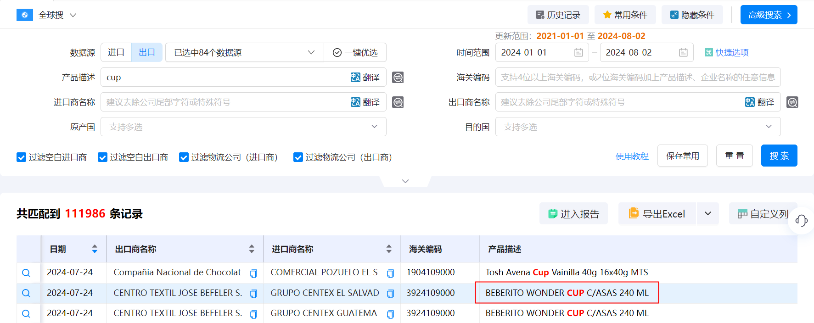Screen dimensions: 814x323
Task: Copy importer name COMERCIAL POZUELO EL S
Action: [390, 273]
